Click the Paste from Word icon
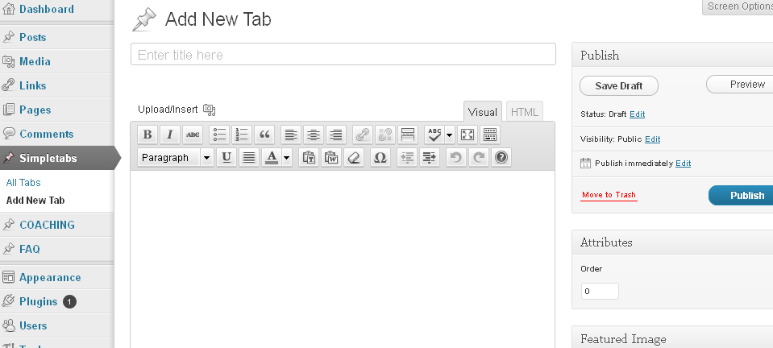773x348 pixels. click(x=332, y=157)
